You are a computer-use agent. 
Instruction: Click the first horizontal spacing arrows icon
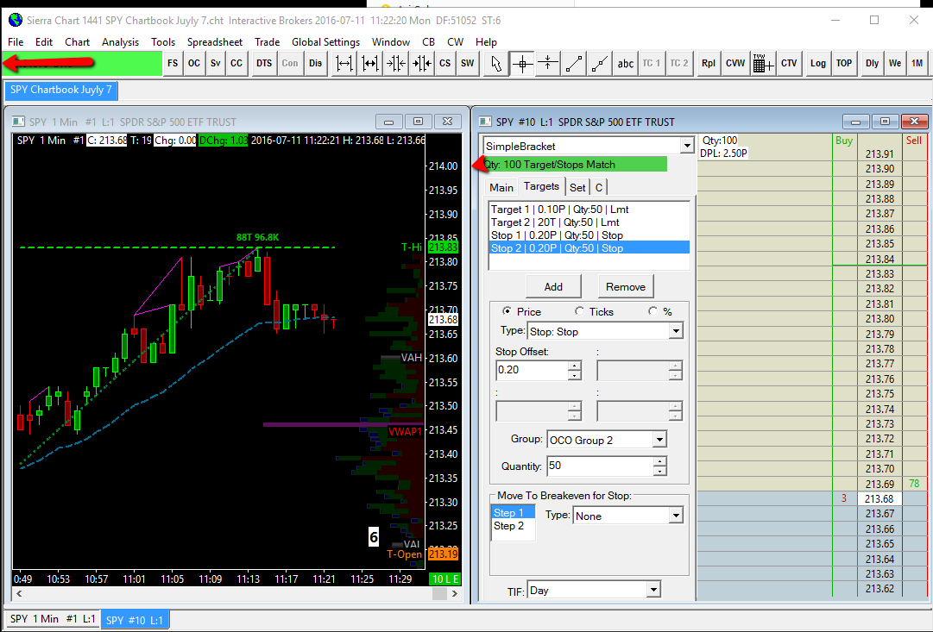344,63
